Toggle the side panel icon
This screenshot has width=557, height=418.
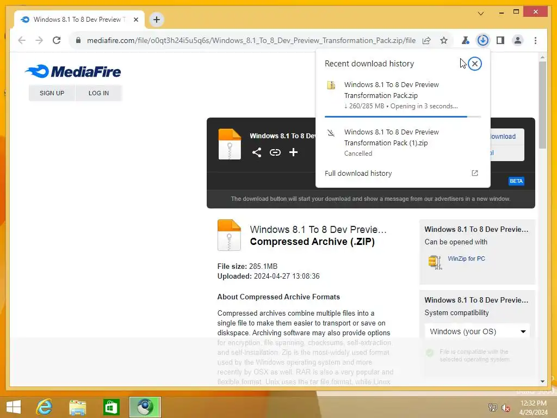(x=500, y=40)
